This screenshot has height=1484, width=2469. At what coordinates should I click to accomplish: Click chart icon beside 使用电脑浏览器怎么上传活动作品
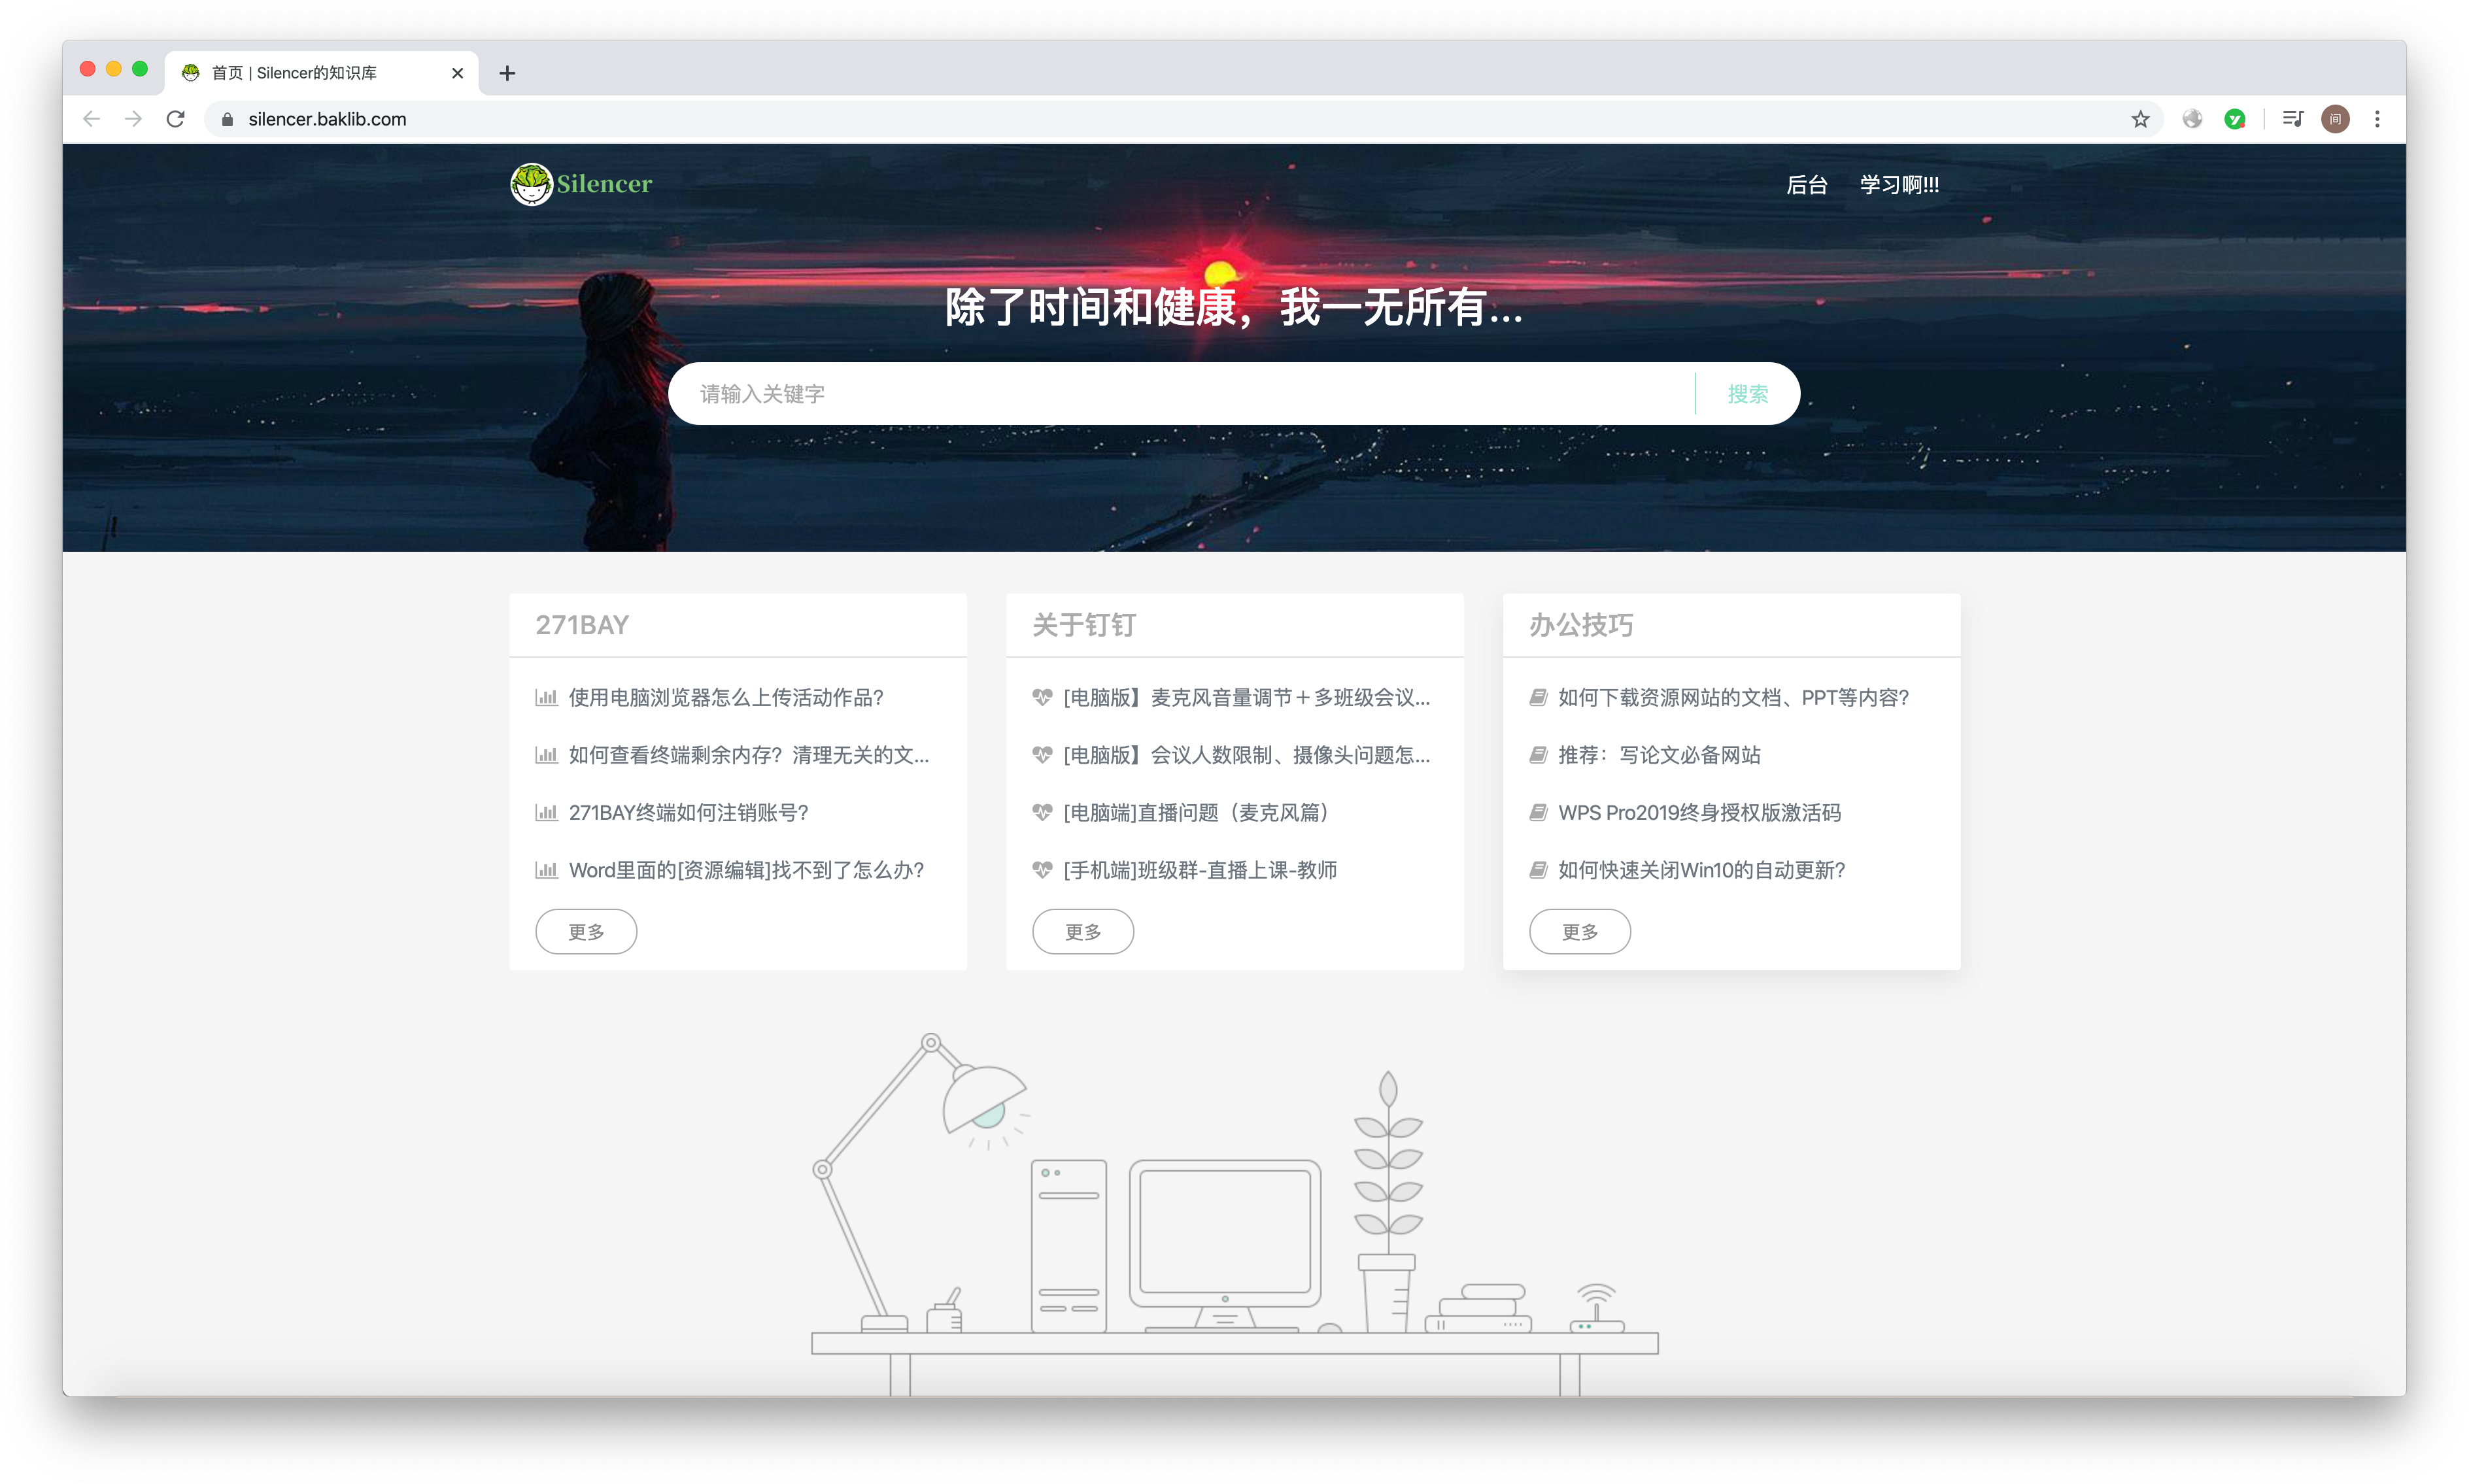[x=546, y=697]
